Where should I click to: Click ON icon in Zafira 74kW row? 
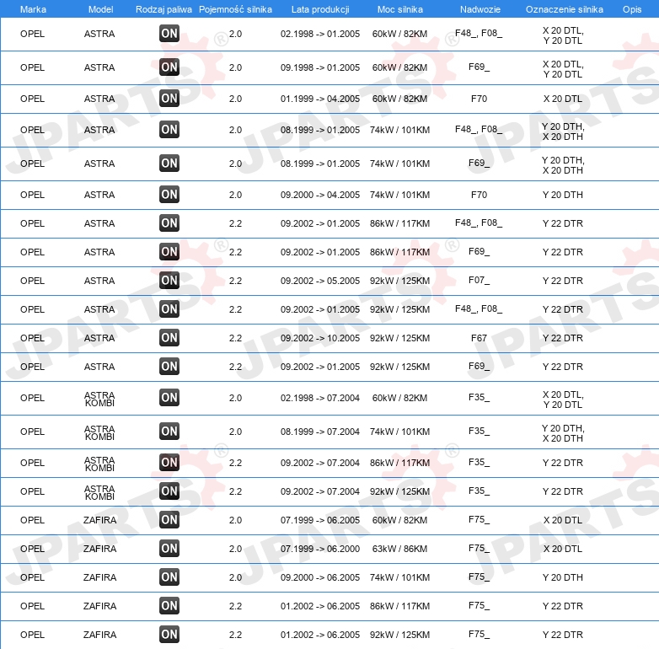tap(169, 577)
